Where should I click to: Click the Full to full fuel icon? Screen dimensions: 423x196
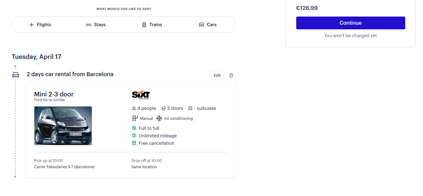pyautogui.click(x=134, y=128)
